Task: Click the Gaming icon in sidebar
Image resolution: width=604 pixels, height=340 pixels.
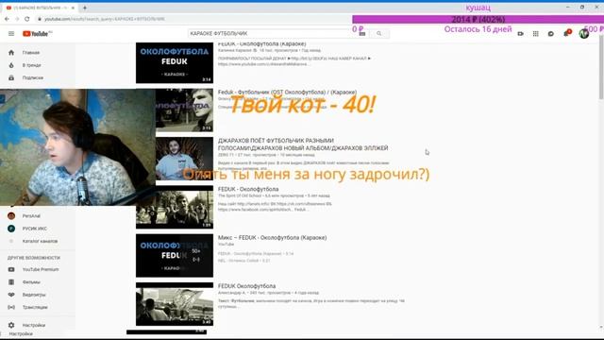Action: 11,295
